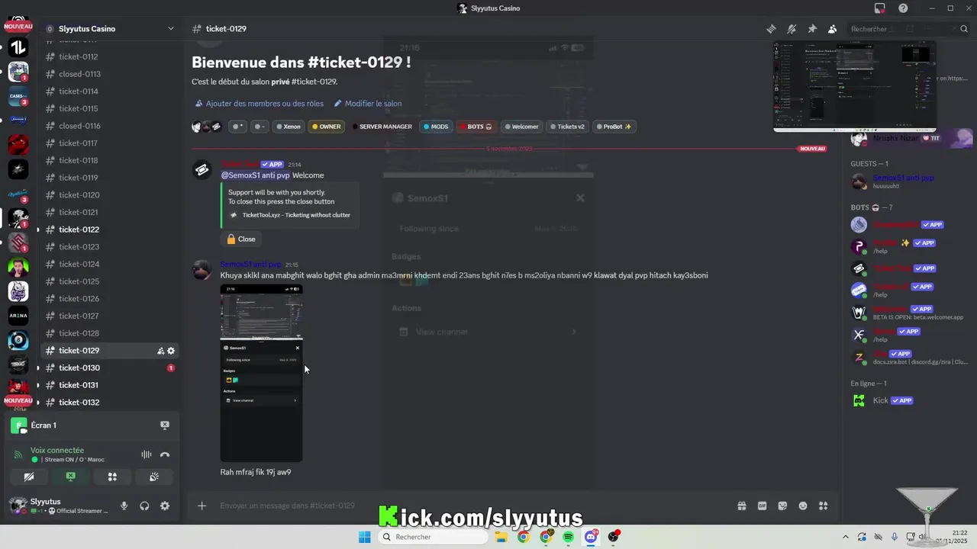
Task: Select the ProBot role pill
Action: pyautogui.click(x=614, y=127)
